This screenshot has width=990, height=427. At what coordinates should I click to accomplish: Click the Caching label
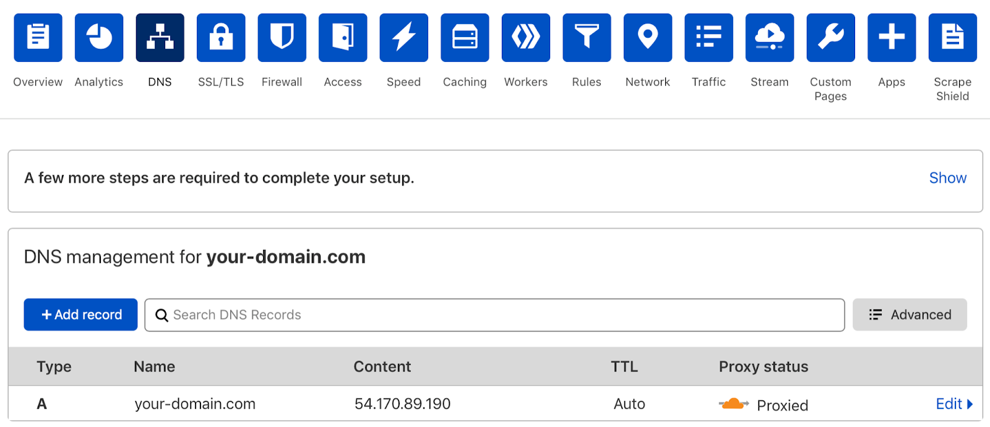(465, 82)
